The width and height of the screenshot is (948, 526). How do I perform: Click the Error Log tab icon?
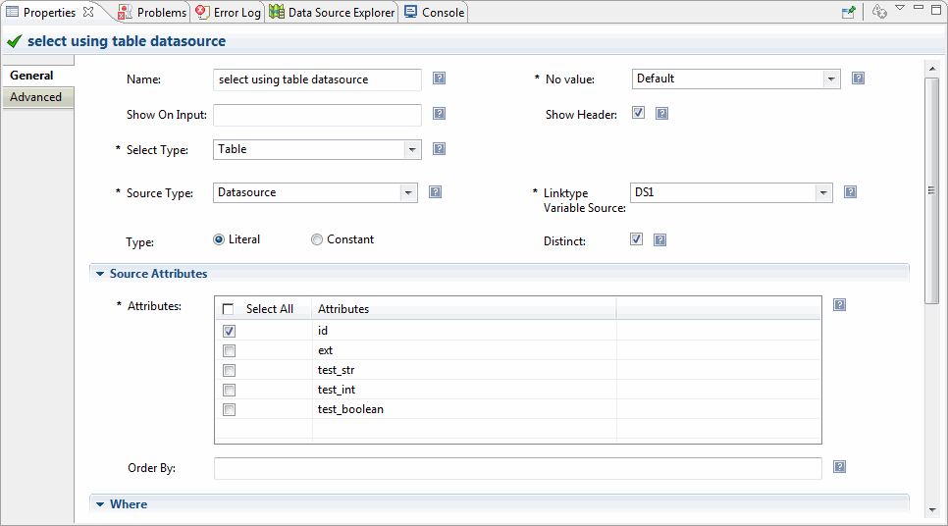click(x=202, y=12)
